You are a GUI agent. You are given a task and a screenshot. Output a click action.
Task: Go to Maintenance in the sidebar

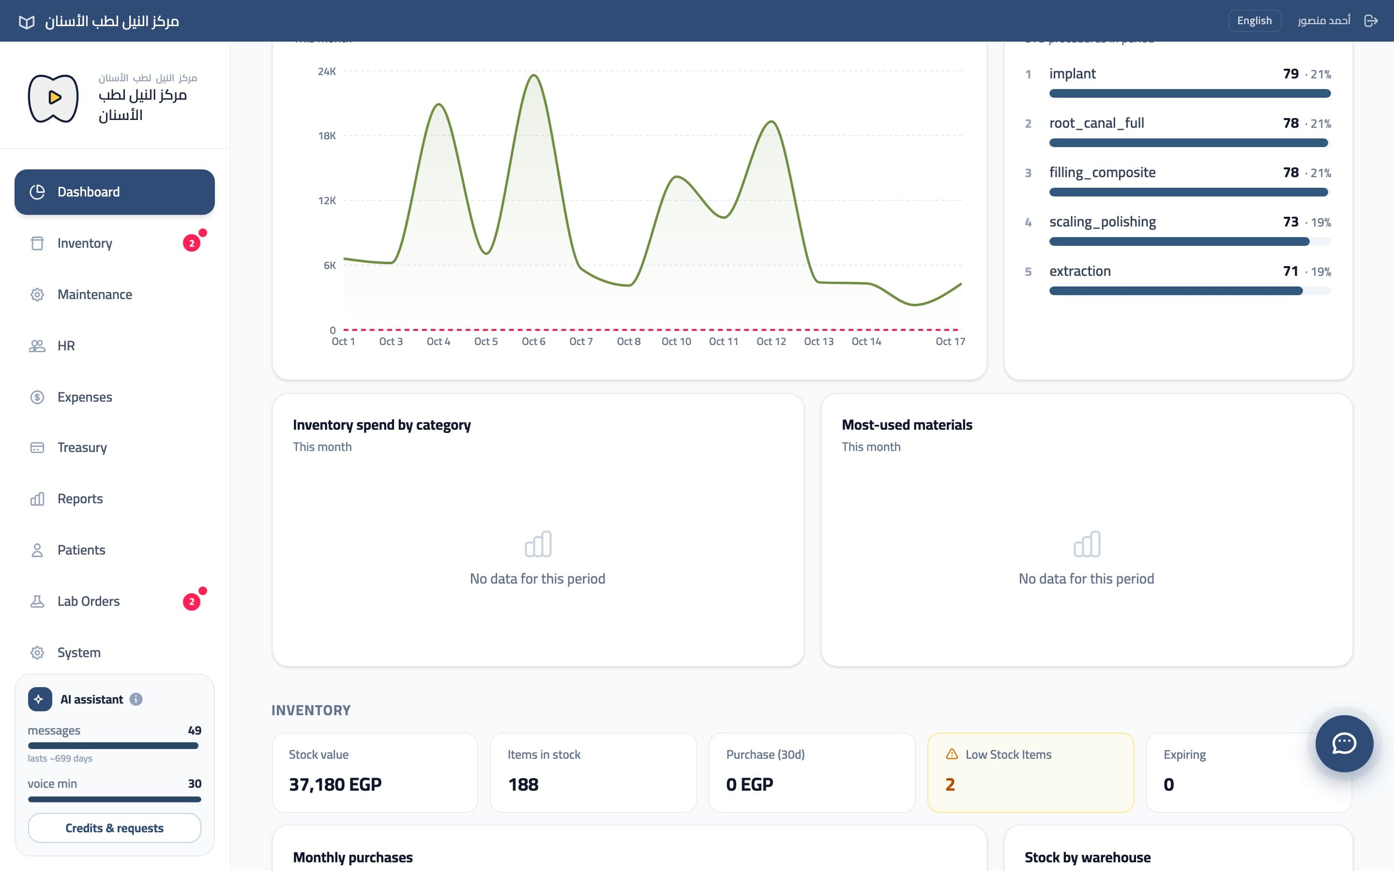pyautogui.click(x=115, y=294)
